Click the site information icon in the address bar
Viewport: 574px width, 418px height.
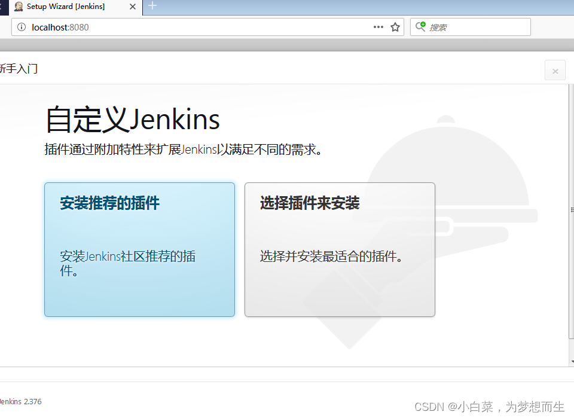pos(22,27)
